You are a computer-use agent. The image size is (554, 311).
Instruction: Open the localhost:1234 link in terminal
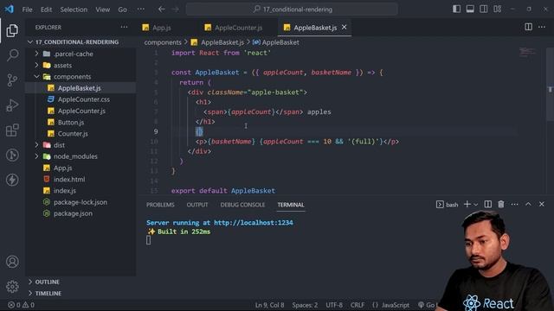(x=254, y=223)
